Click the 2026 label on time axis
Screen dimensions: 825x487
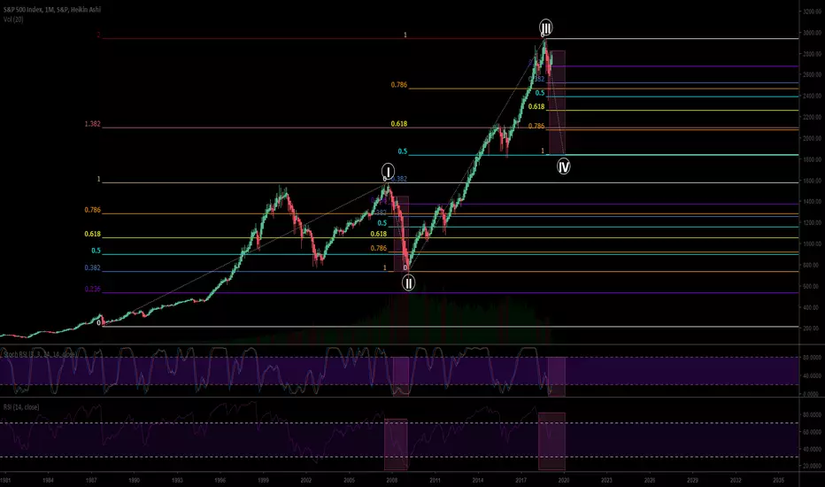(x=650, y=480)
